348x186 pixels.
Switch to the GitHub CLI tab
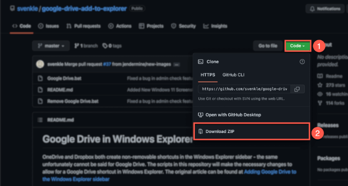click(233, 75)
